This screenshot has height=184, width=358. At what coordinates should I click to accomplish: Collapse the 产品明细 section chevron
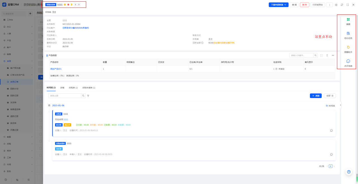point(333,55)
